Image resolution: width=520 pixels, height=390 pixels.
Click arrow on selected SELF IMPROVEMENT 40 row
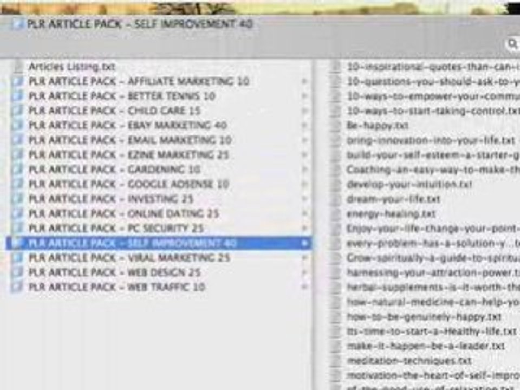[x=304, y=243]
